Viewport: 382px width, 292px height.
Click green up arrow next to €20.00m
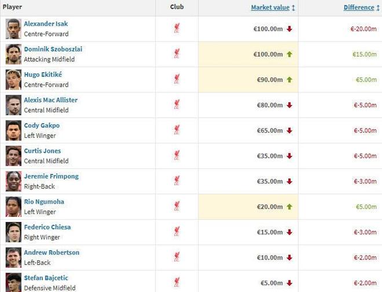click(289, 207)
